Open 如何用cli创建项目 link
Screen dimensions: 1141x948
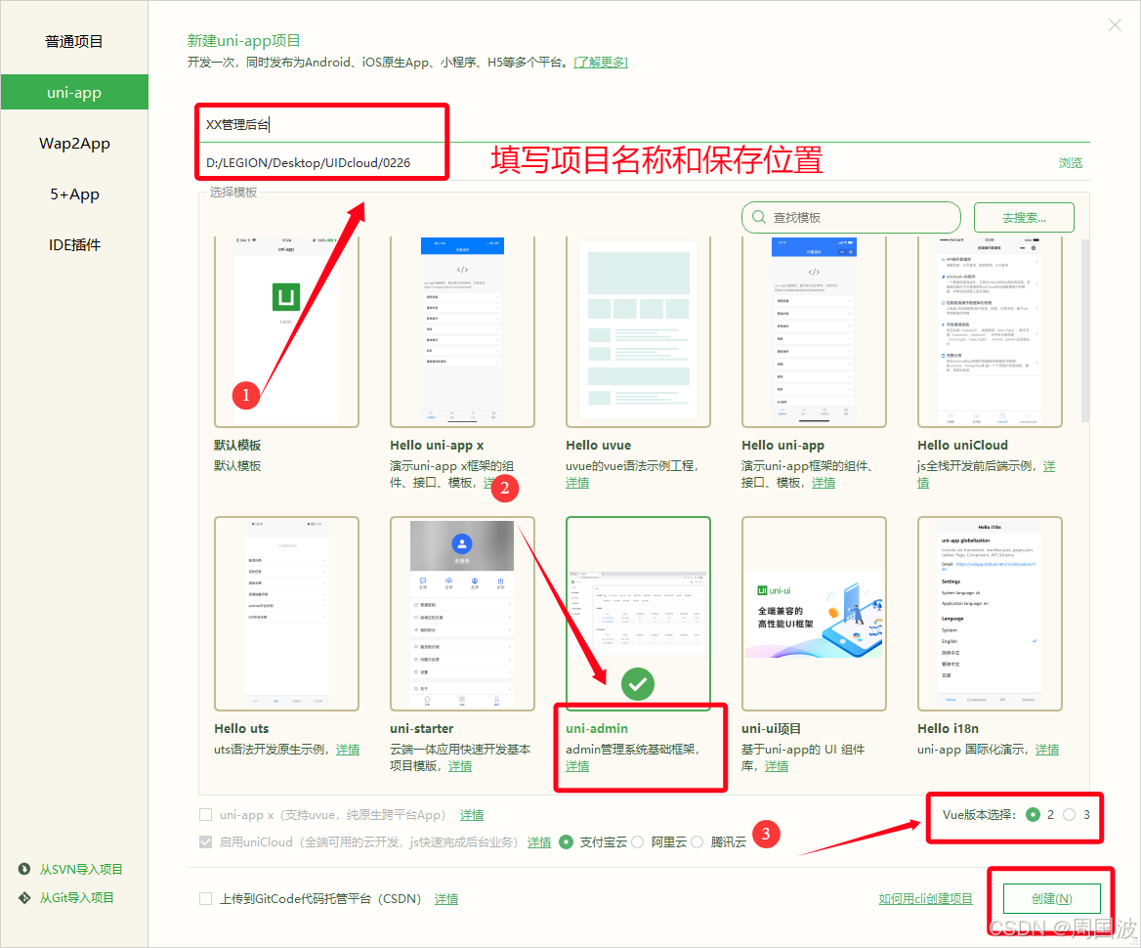pos(926,898)
